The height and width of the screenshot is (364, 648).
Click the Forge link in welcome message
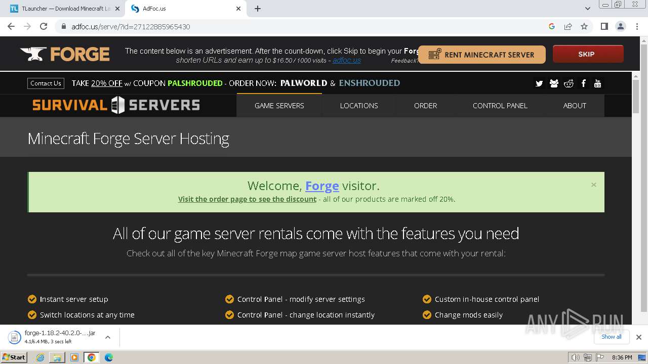pos(322,186)
